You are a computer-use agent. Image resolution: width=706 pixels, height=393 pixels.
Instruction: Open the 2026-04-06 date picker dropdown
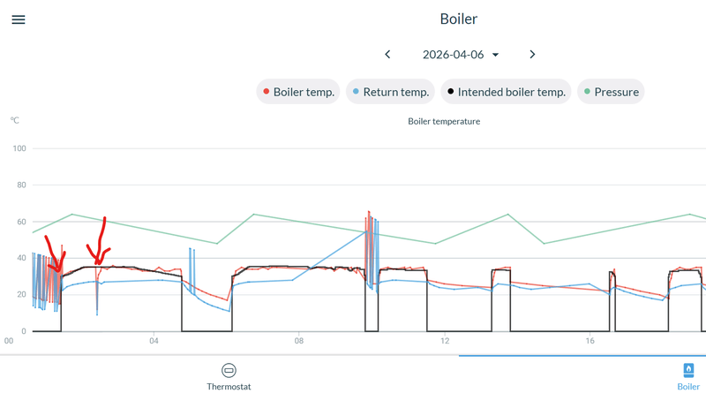453,55
